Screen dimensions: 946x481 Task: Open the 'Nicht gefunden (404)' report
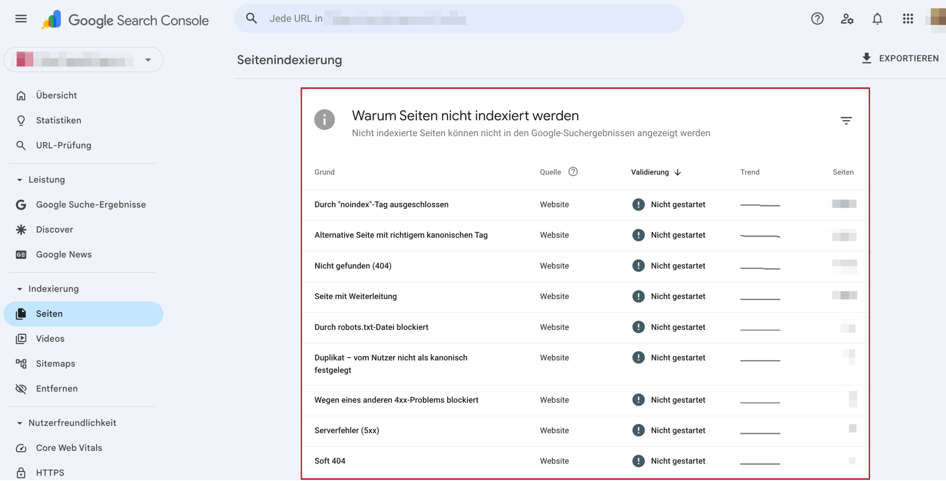pyautogui.click(x=353, y=265)
